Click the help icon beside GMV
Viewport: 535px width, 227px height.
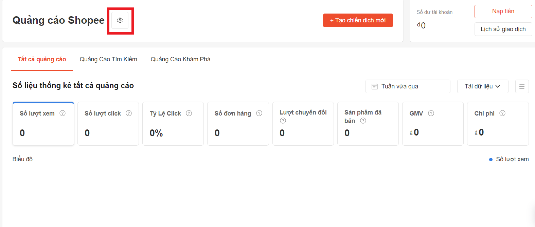point(431,113)
